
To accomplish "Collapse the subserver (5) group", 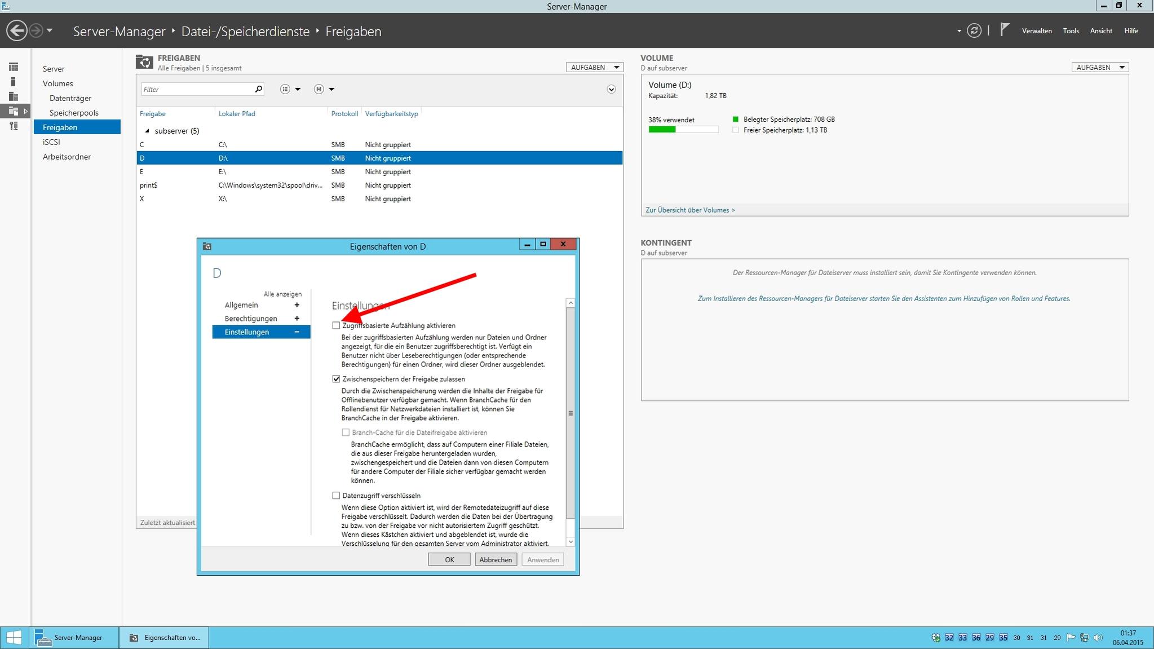I will [147, 131].
